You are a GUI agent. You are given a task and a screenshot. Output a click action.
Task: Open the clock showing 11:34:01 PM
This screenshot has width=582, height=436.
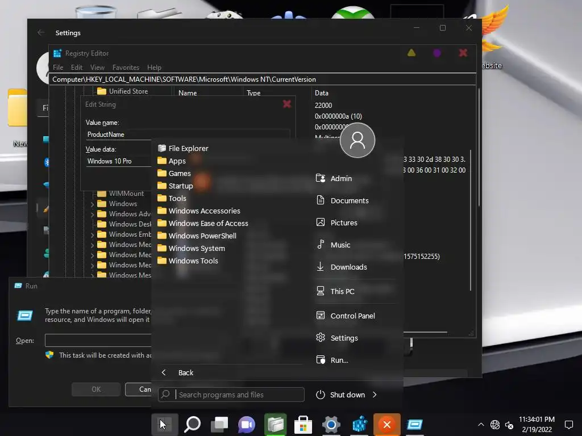(x=537, y=425)
